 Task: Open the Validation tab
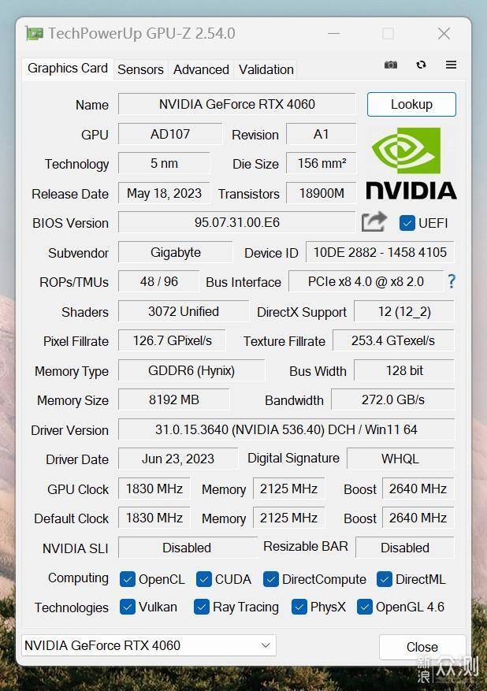tap(266, 69)
